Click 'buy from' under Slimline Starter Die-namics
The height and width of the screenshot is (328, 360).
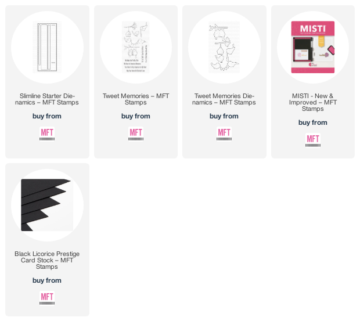coord(47,116)
